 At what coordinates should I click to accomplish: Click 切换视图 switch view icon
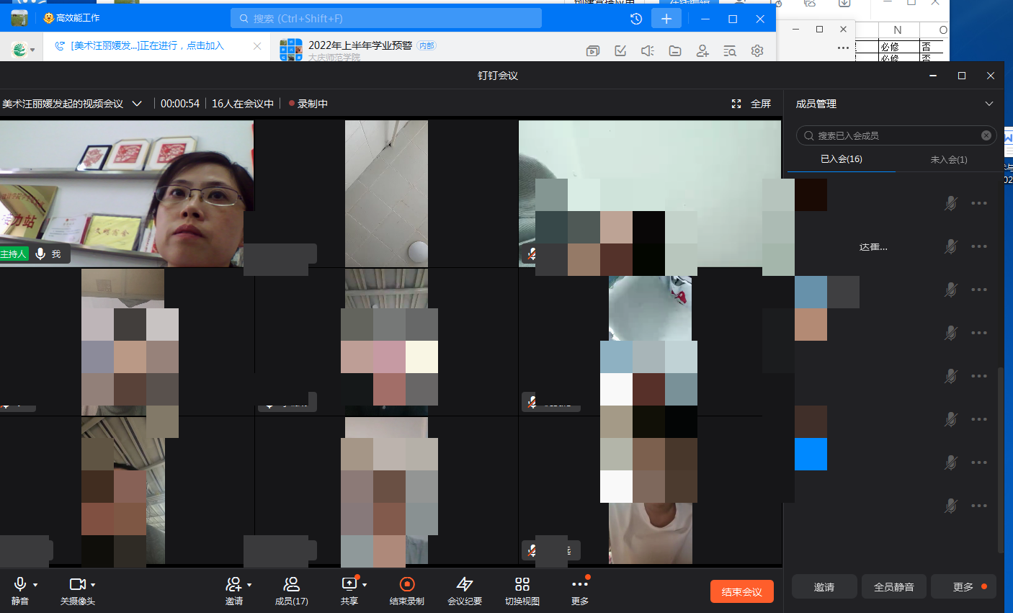tap(522, 584)
